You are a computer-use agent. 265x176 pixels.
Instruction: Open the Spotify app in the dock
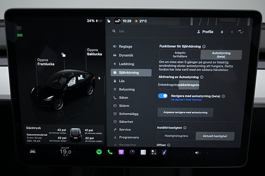click(99, 152)
